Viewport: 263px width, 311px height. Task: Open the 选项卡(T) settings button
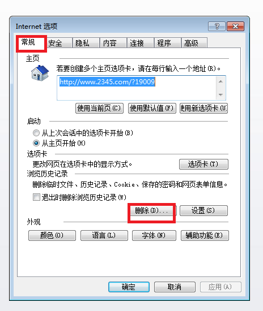click(x=203, y=164)
